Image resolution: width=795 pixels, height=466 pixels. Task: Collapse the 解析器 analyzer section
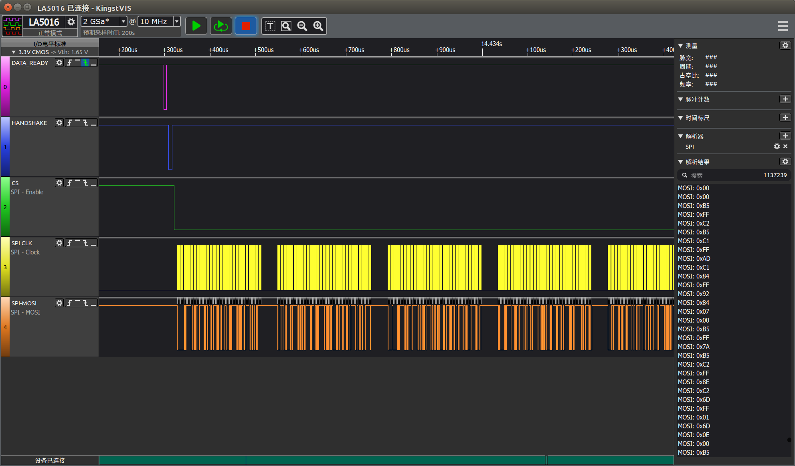(680, 136)
